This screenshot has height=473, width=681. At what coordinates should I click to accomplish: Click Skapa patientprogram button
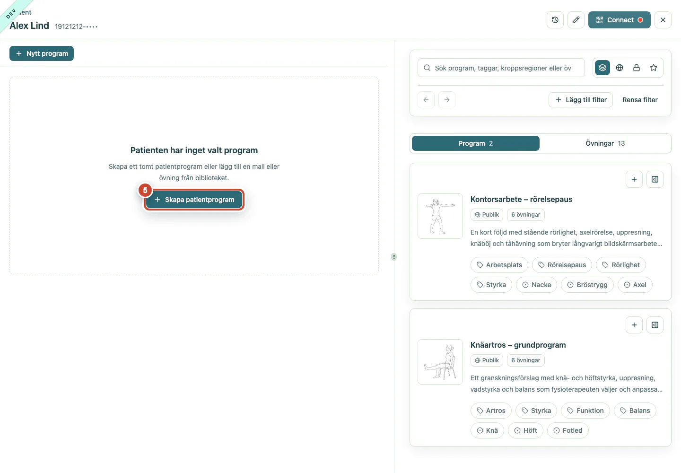(194, 200)
